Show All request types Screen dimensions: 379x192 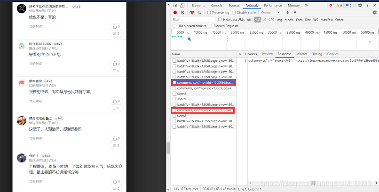(x=249, y=20)
